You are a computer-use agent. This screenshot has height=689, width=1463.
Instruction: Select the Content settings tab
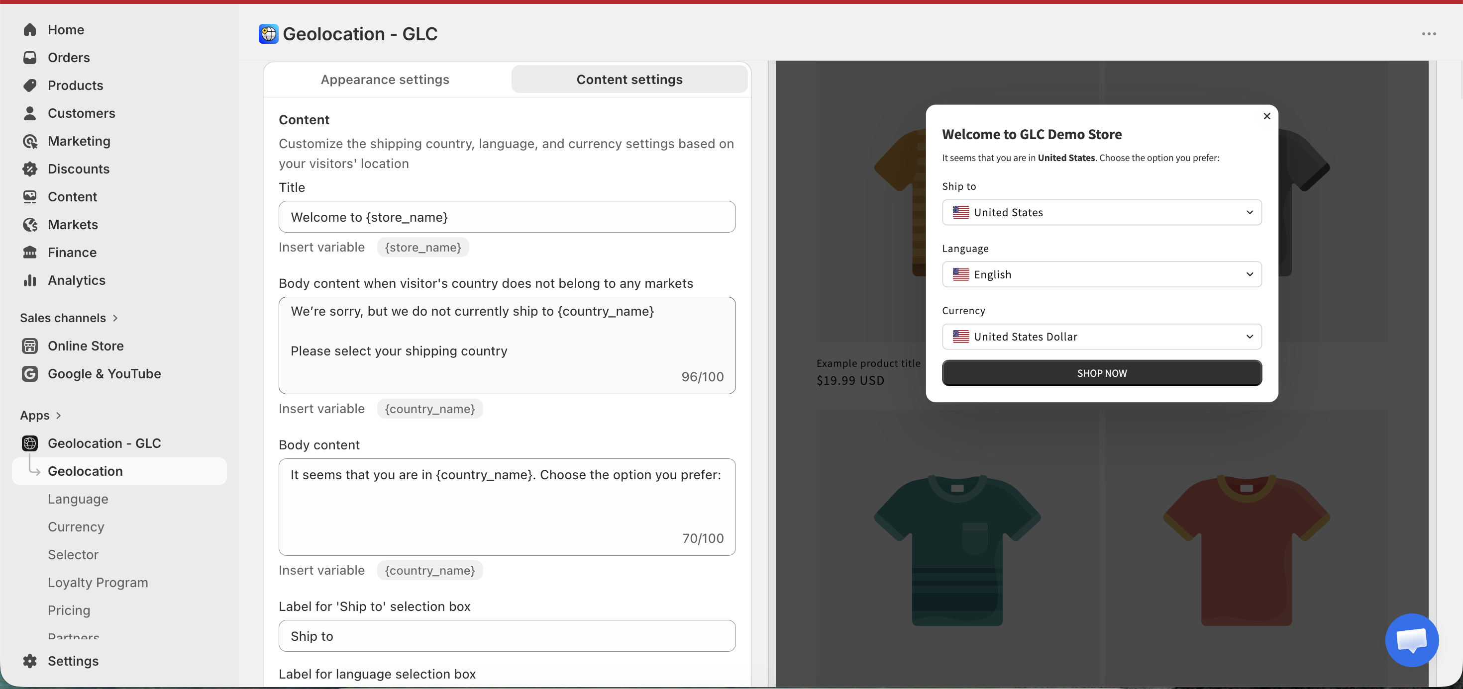click(628, 80)
